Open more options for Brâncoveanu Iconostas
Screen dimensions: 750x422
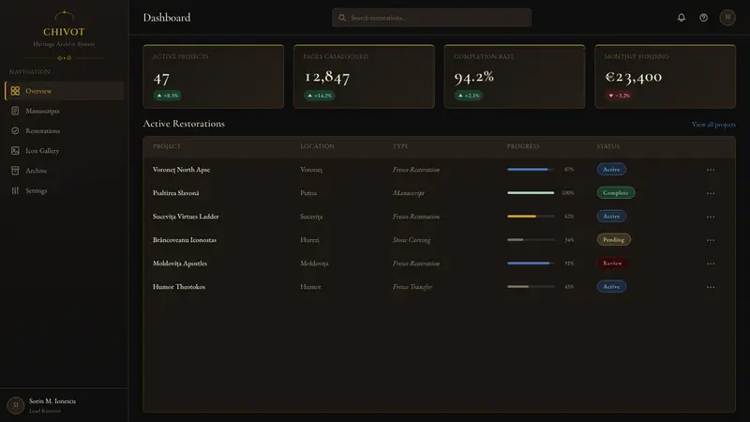coord(711,240)
